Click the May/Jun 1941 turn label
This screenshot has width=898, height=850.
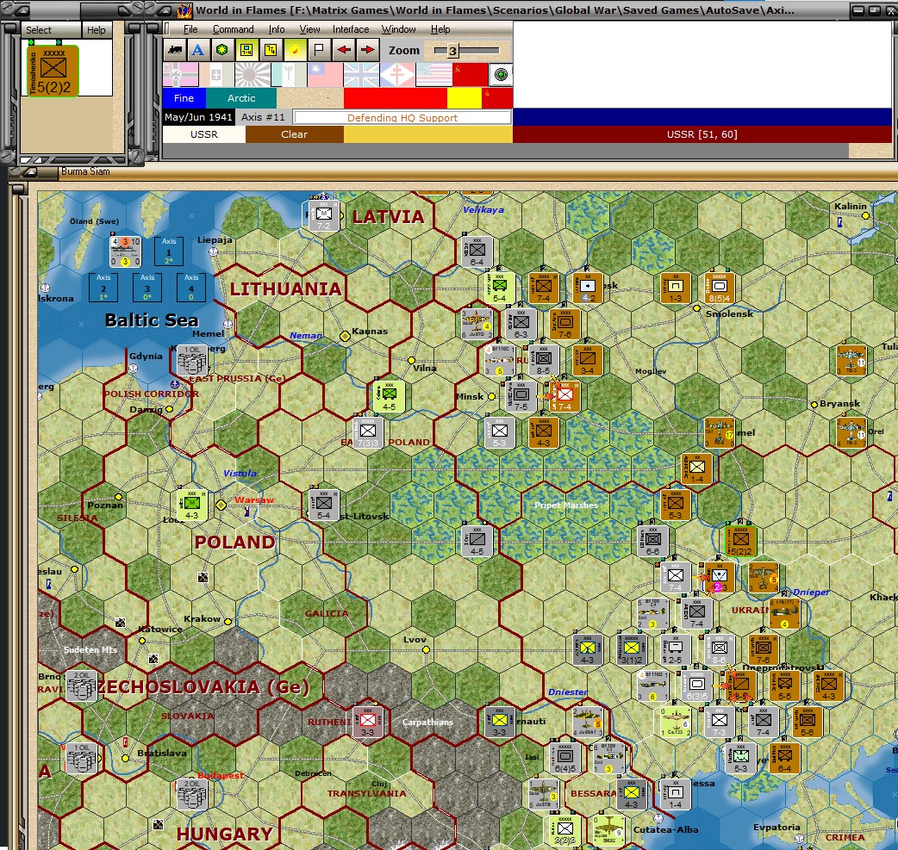198,117
